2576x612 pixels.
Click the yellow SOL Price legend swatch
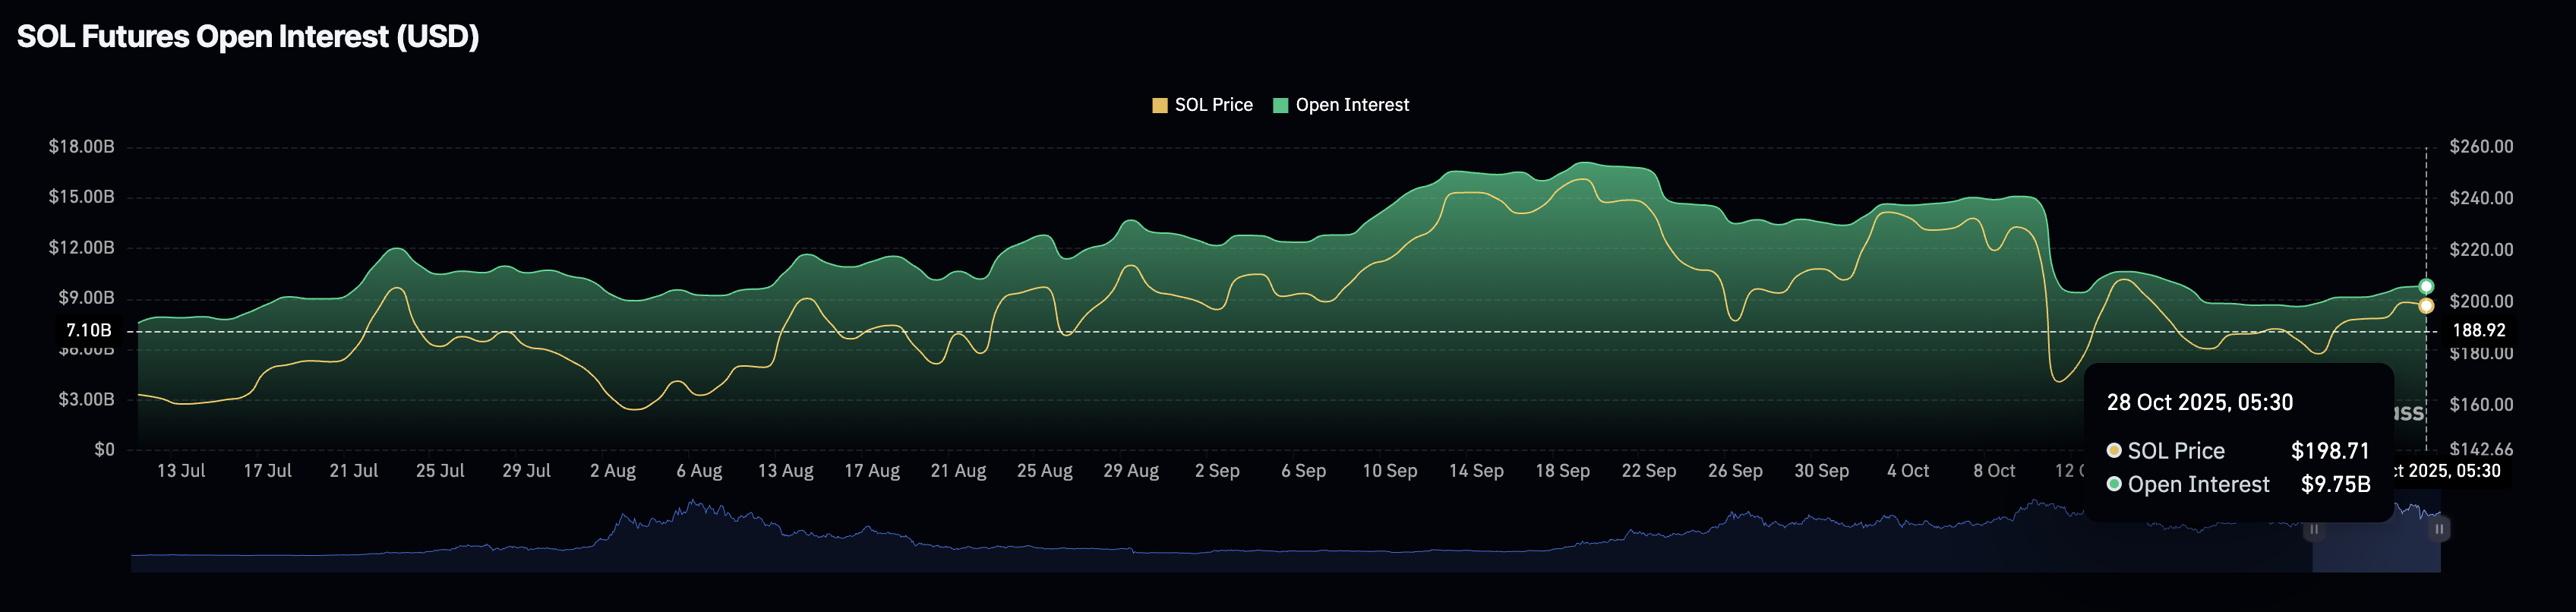click(x=1160, y=106)
